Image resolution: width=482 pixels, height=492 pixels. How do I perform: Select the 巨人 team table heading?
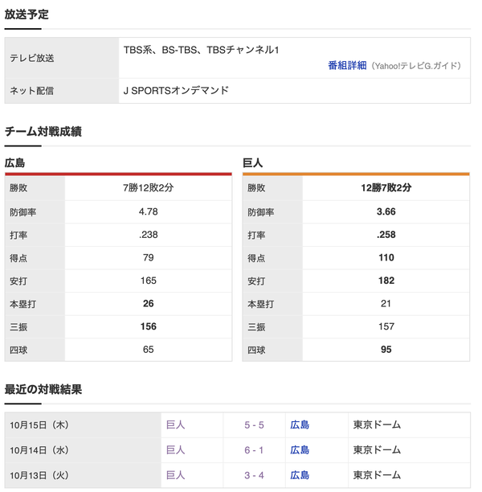click(x=253, y=163)
